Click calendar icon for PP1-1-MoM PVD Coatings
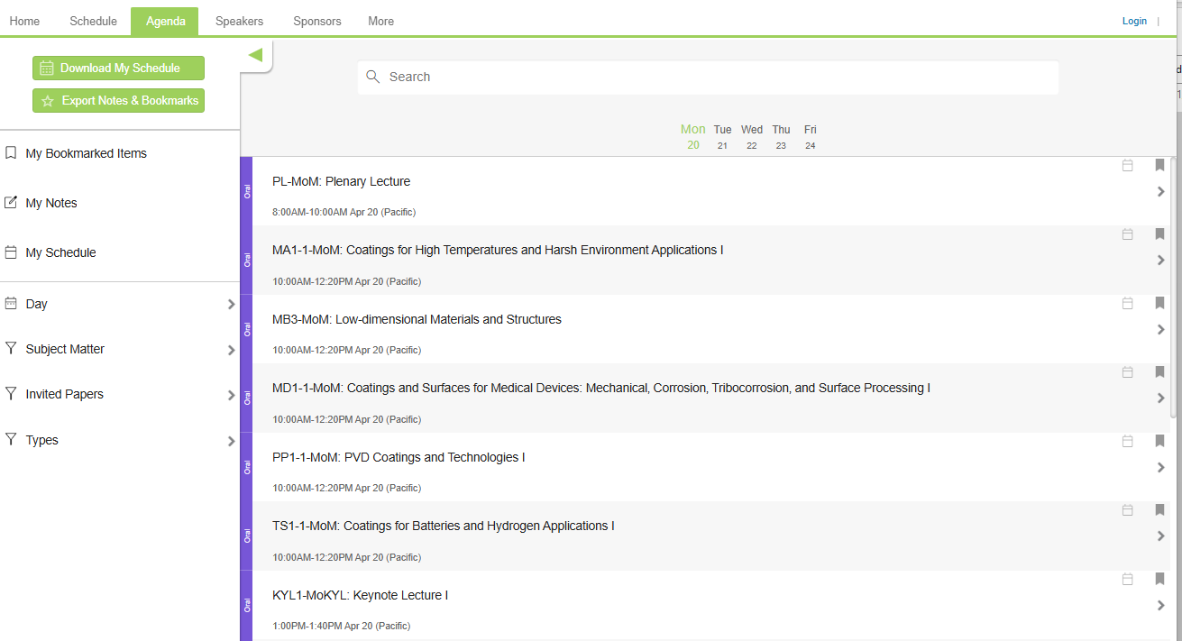The width and height of the screenshot is (1182, 641). click(1127, 441)
